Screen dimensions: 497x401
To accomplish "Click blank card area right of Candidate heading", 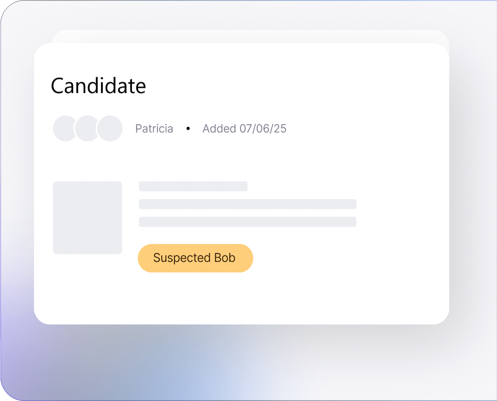I will tap(297, 86).
